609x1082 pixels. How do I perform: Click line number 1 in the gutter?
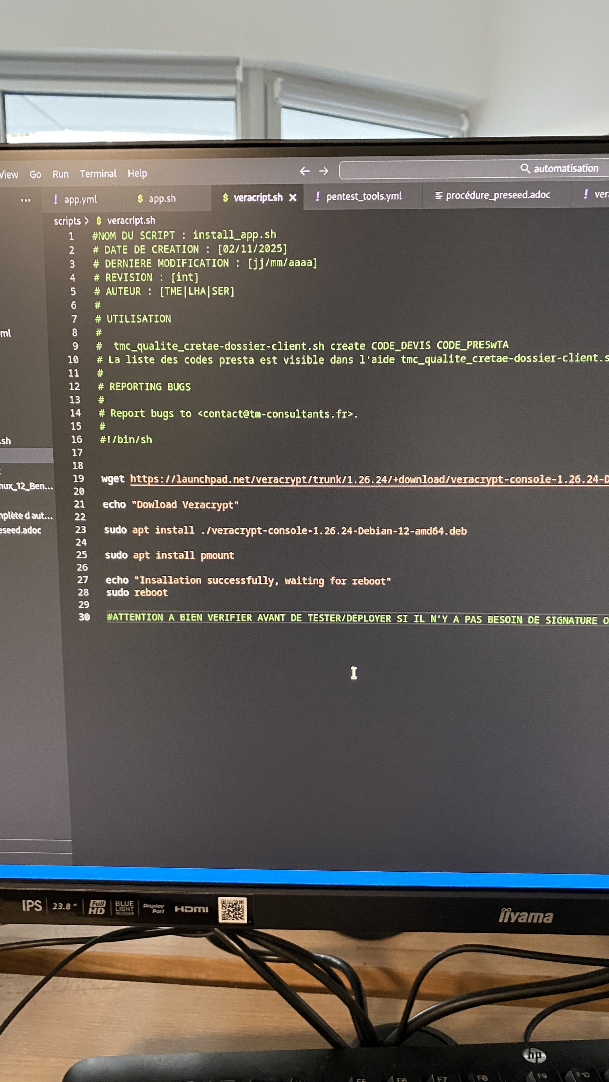pos(71,236)
